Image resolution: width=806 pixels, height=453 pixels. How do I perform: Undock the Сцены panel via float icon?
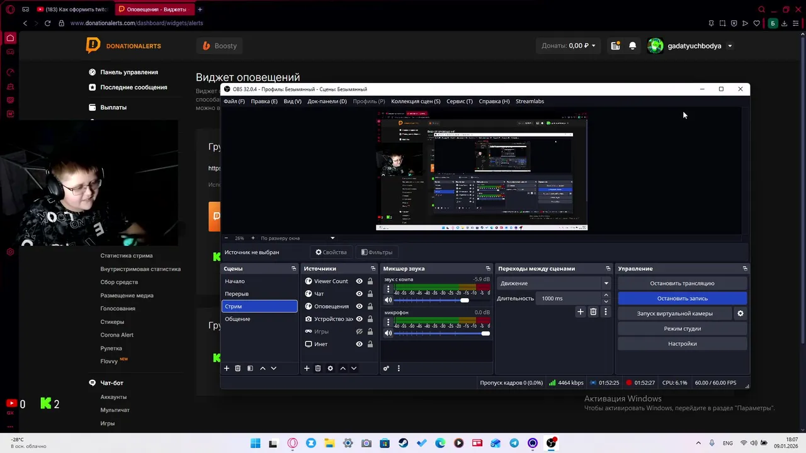click(293, 269)
